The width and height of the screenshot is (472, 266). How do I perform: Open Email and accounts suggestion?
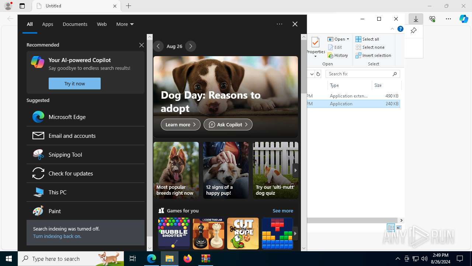[86, 136]
